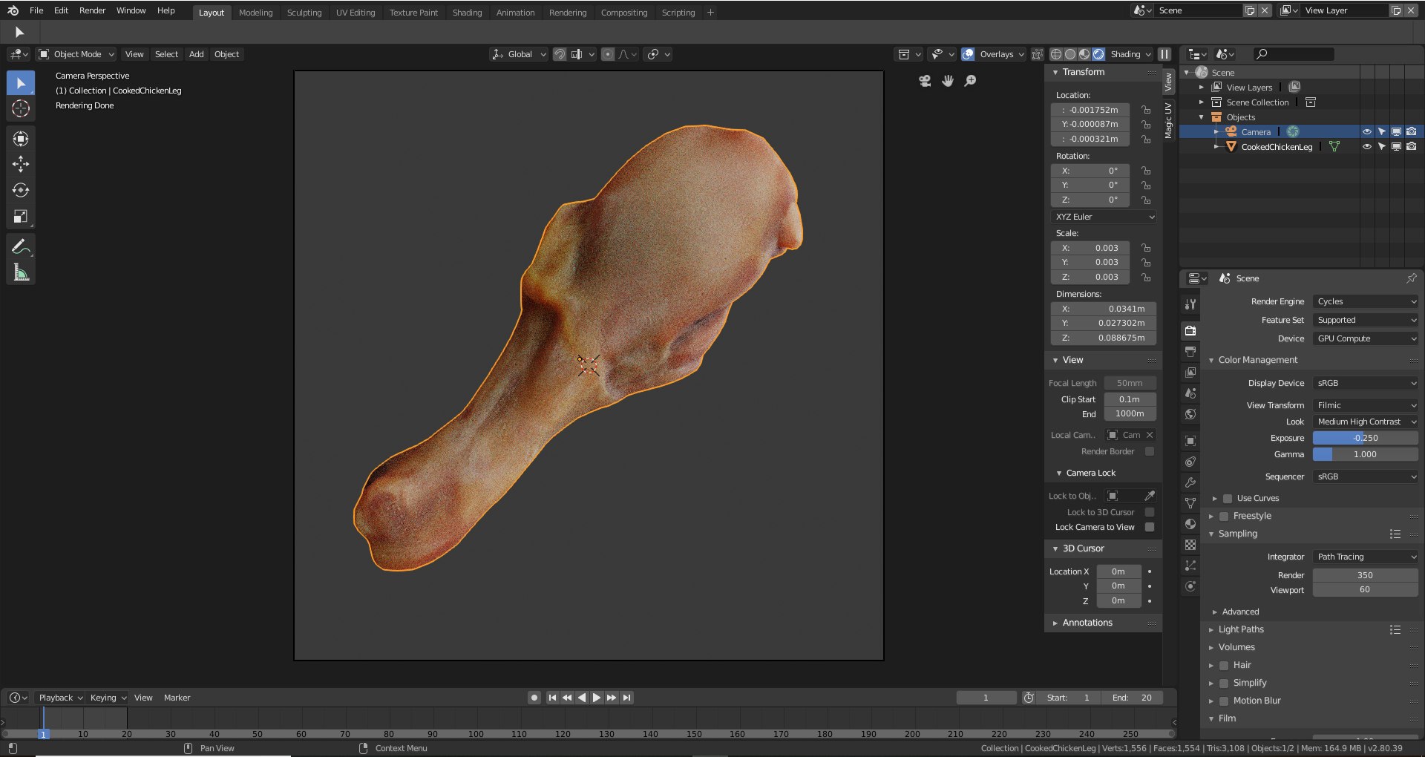Toggle auto keying record button
1425x757 pixels.
point(534,698)
